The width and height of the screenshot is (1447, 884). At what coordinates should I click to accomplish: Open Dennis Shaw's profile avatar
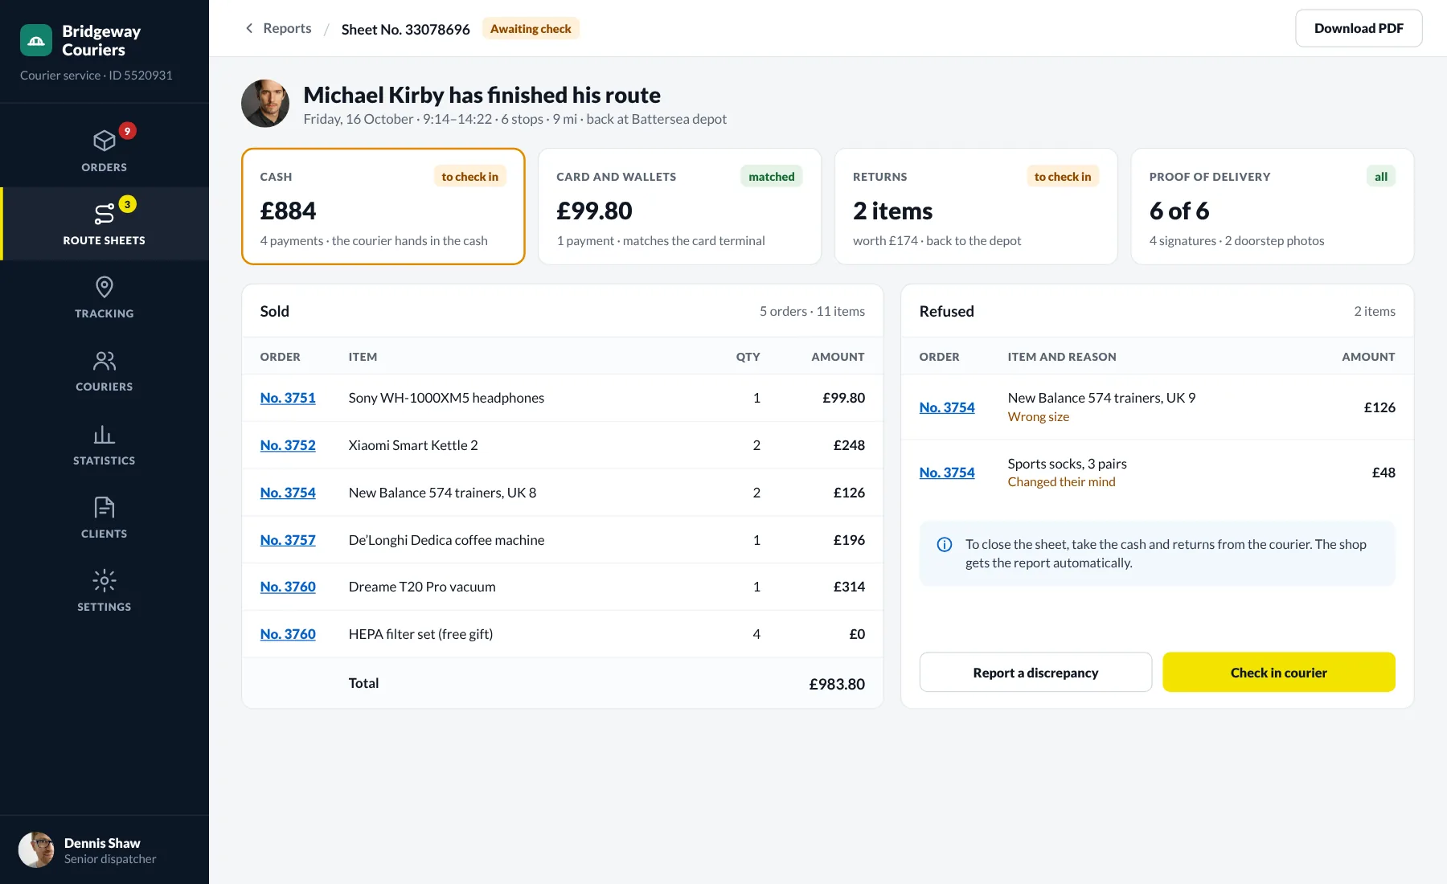(x=36, y=850)
